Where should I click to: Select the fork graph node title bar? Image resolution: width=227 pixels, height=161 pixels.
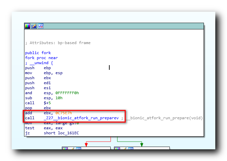pyautogui.click(x=114, y=26)
